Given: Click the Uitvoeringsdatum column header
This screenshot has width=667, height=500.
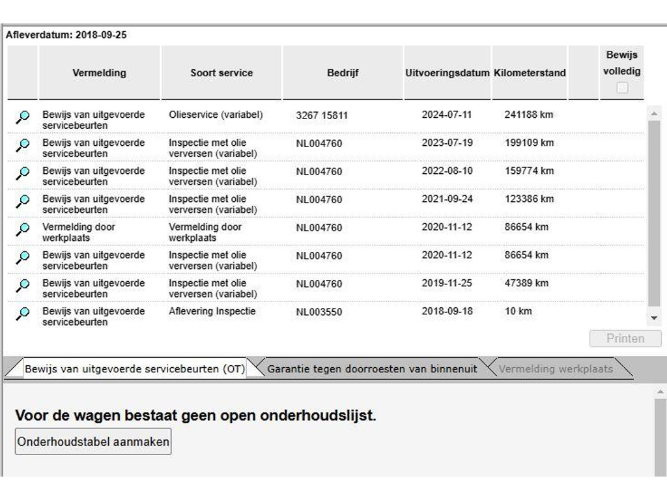Looking at the screenshot, I should (447, 73).
